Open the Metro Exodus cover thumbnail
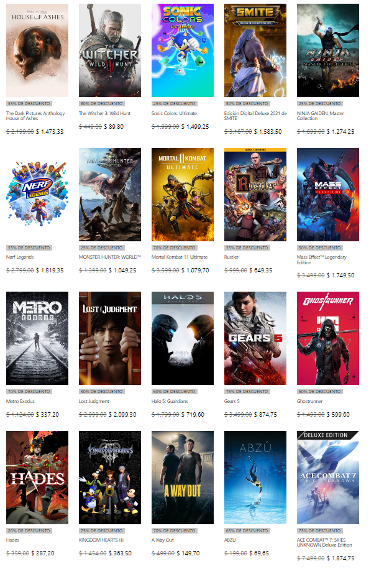 (37, 338)
